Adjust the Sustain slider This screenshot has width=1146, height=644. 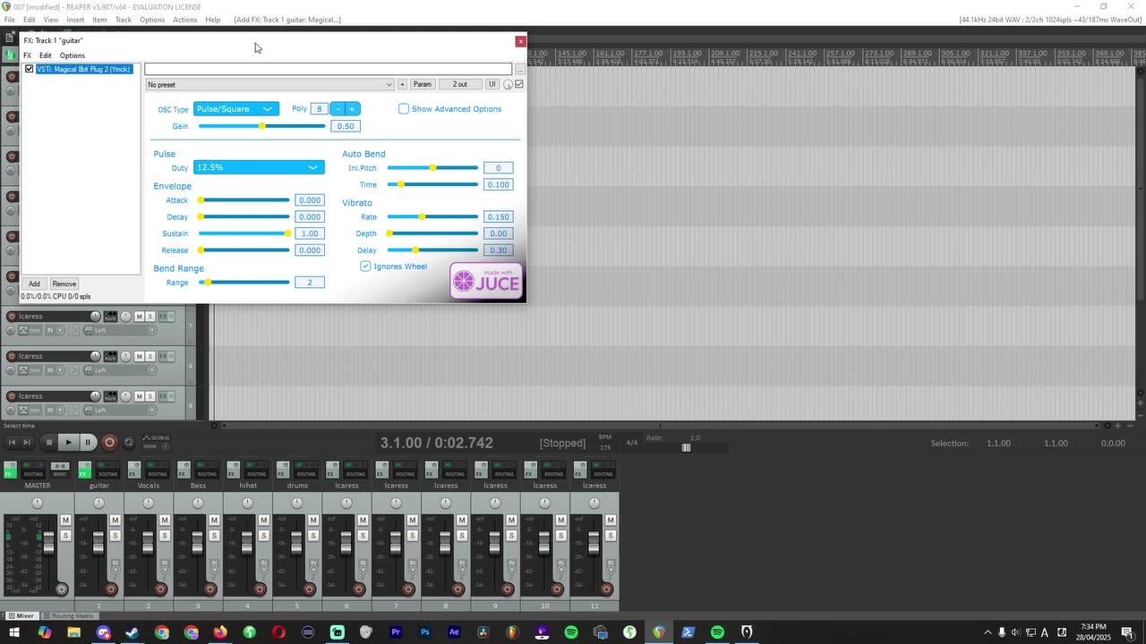[244, 233]
